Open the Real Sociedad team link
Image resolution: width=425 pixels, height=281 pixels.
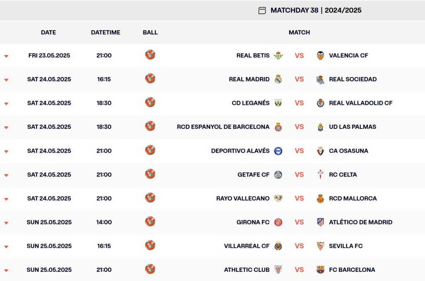click(353, 79)
